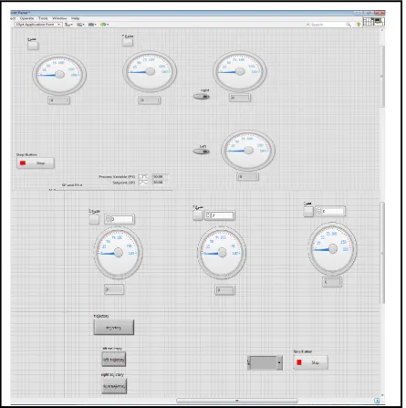Click the indicator below the bottom-middle gauge
Viewport: 406px width, 408px height.
point(224,290)
